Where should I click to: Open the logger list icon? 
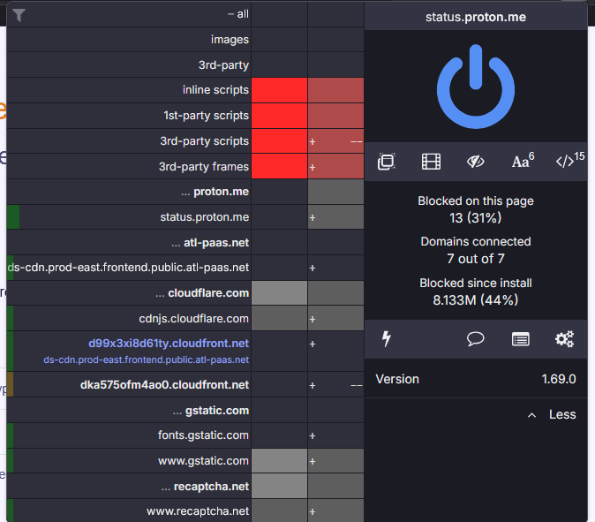pyautogui.click(x=520, y=338)
